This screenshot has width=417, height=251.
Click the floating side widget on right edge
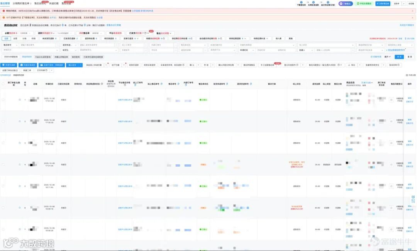(x=413, y=199)
